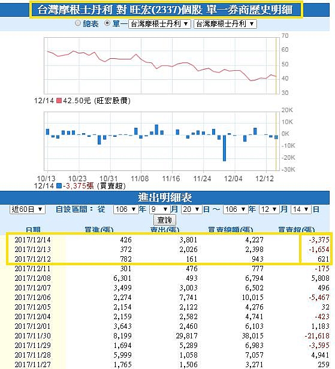Click the 買賣總額(張) column header
Image resolution: width=335 pixels, height=369 pixels.
click(x=231, y=230)
